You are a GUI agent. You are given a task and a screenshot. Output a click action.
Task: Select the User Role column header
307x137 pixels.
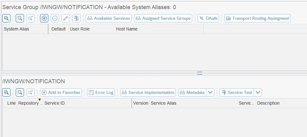pyautogui.click(x=92, y=29)
